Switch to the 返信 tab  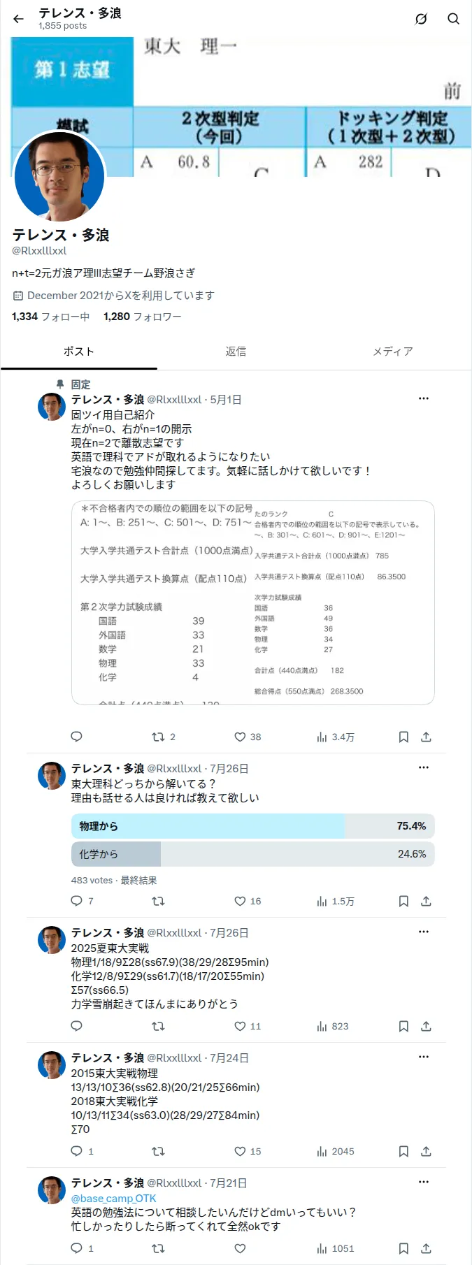point(236,351)
